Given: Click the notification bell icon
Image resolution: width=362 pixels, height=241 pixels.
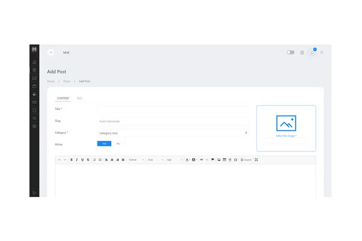Looking at the screenshot, I should coord(312,52).
